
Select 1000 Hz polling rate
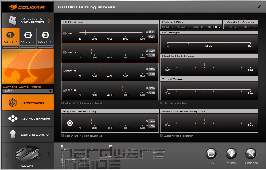(209, 27)
